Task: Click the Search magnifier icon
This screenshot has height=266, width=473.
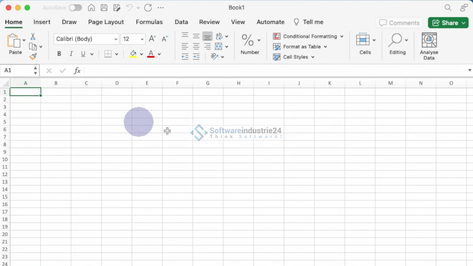Action: pyautogui.click(x=448, y=8)
